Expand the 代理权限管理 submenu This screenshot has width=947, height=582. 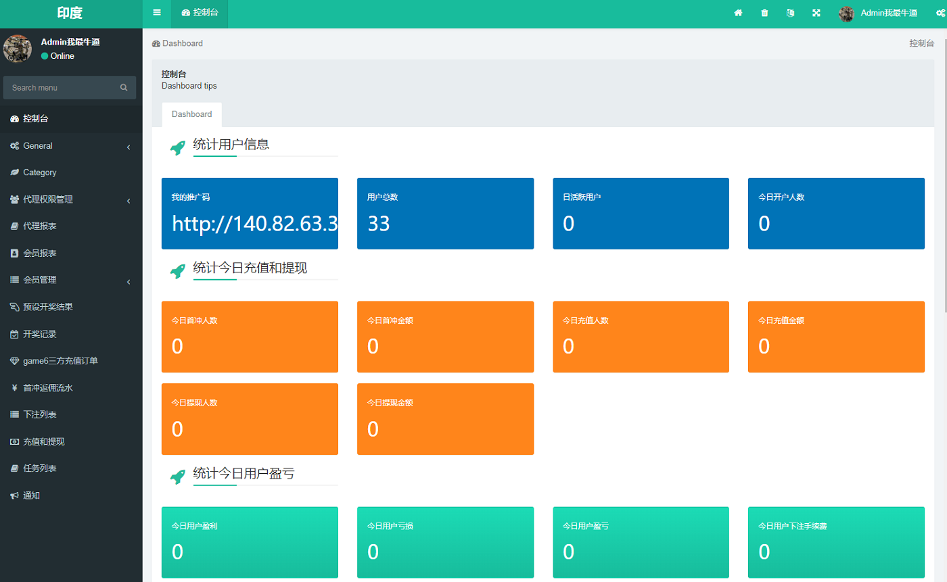click(71, 200)
